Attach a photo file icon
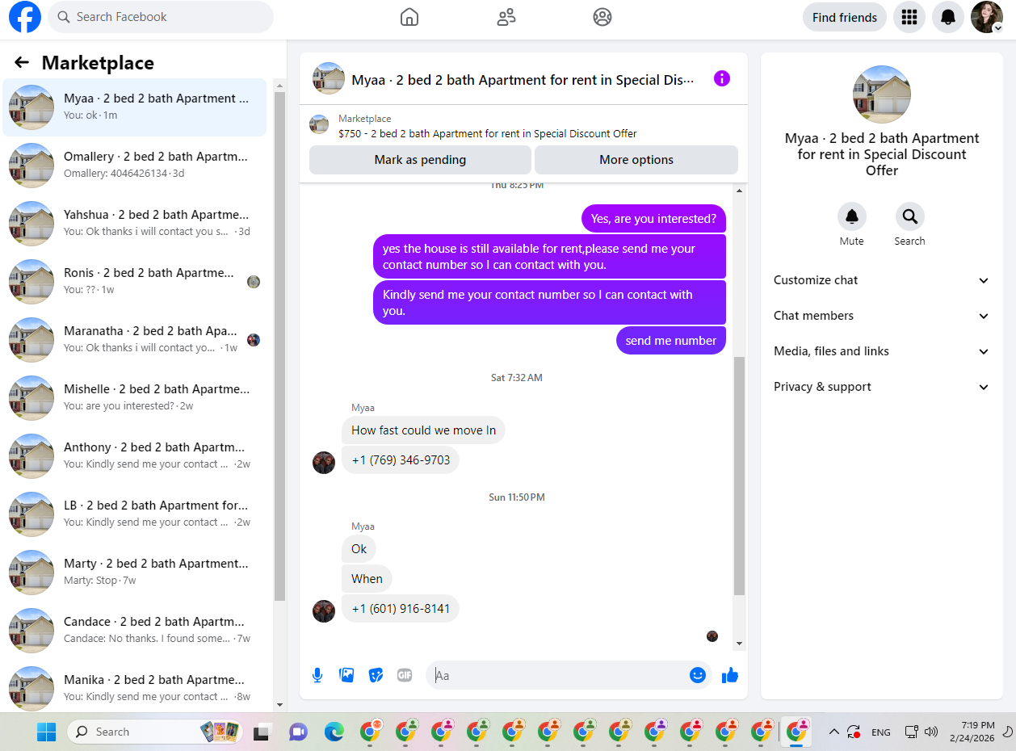Image resolution: width=1016 pixels, height=751 pixels. [x=346, y=675]
